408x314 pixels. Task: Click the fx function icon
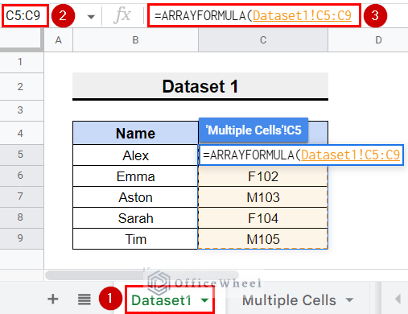pos(122,15)
